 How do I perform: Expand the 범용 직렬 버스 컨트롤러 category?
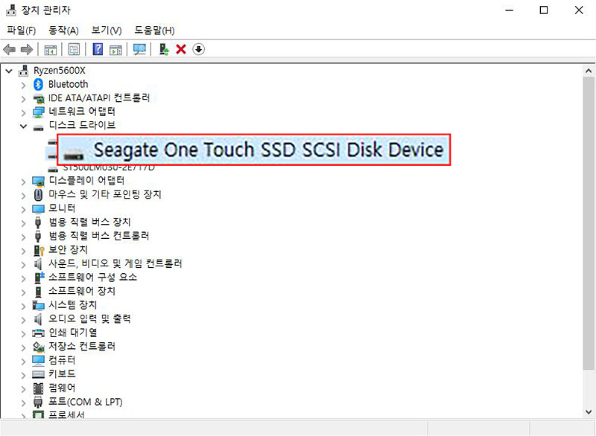(x=24, y=237)
